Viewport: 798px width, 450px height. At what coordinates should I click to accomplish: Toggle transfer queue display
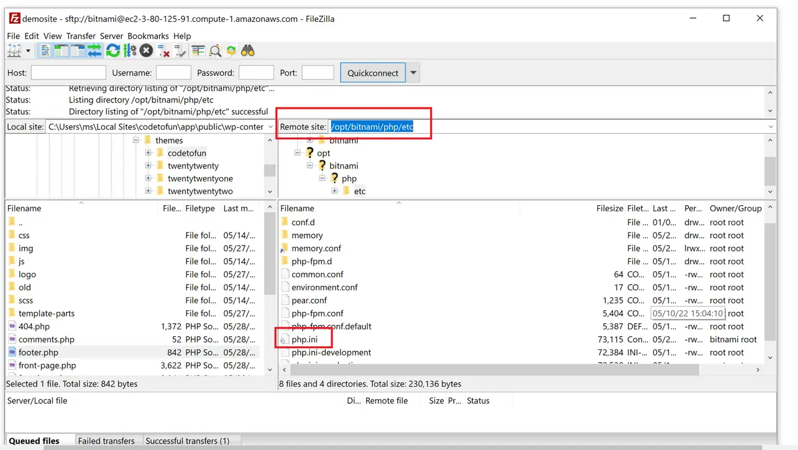coord(94,51)
